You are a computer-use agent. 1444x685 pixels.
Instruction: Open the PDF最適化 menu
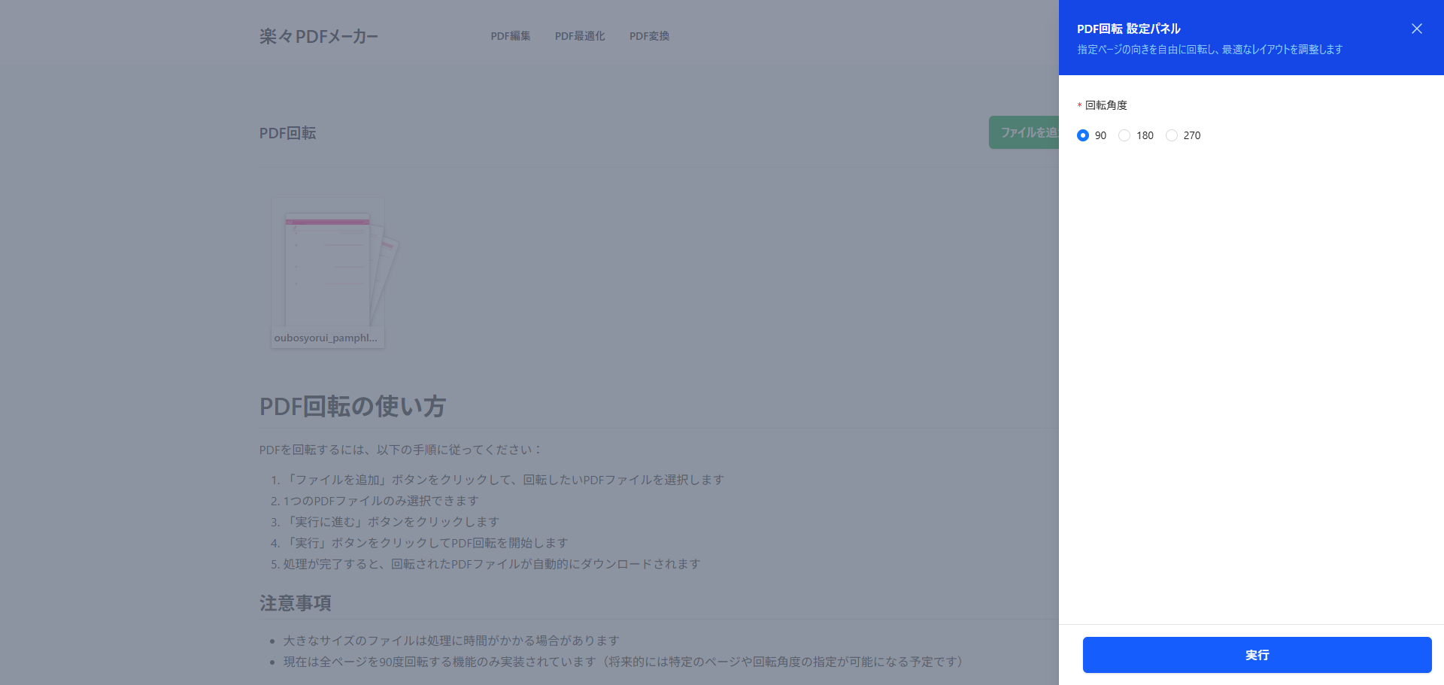click(x=580, y=36)
